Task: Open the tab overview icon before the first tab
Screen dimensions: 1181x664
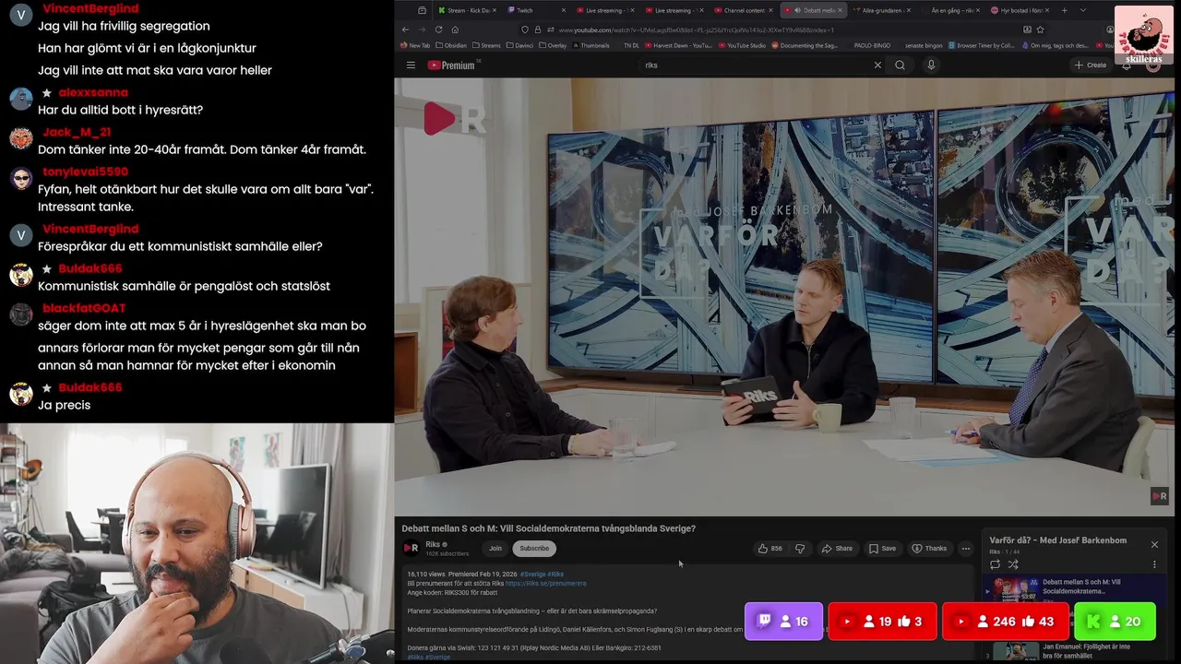Action: [x=422, y=10]
